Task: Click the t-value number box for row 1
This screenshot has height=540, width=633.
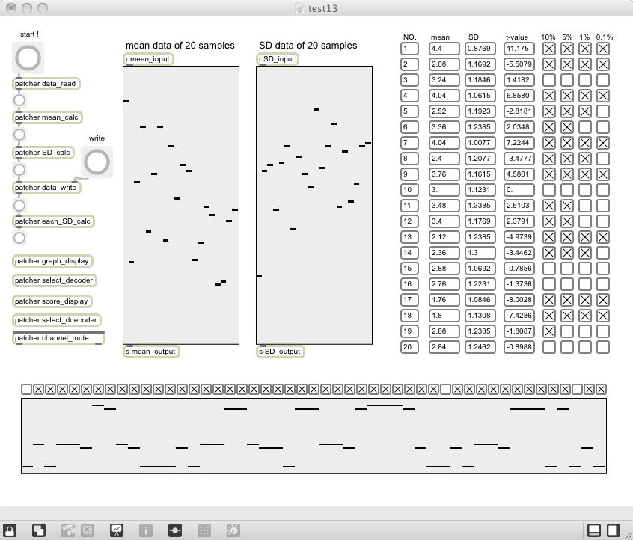Action: tap(519, 49)
